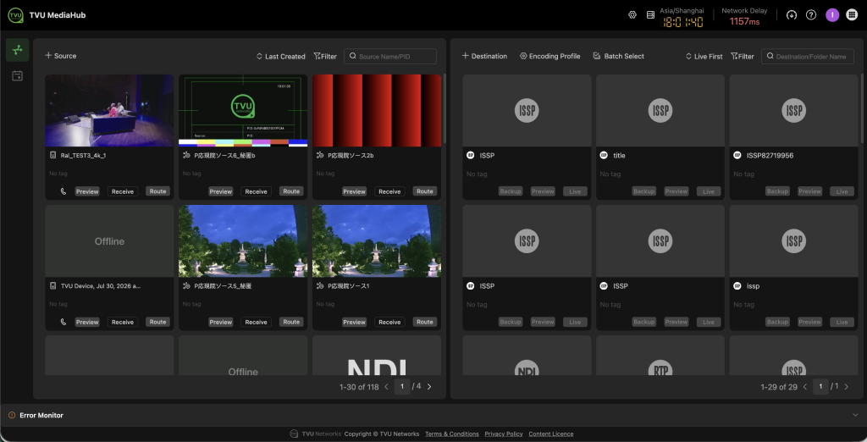Click Preview on the title destination
This screenshot has width=867, height=442.
(676, 191)
